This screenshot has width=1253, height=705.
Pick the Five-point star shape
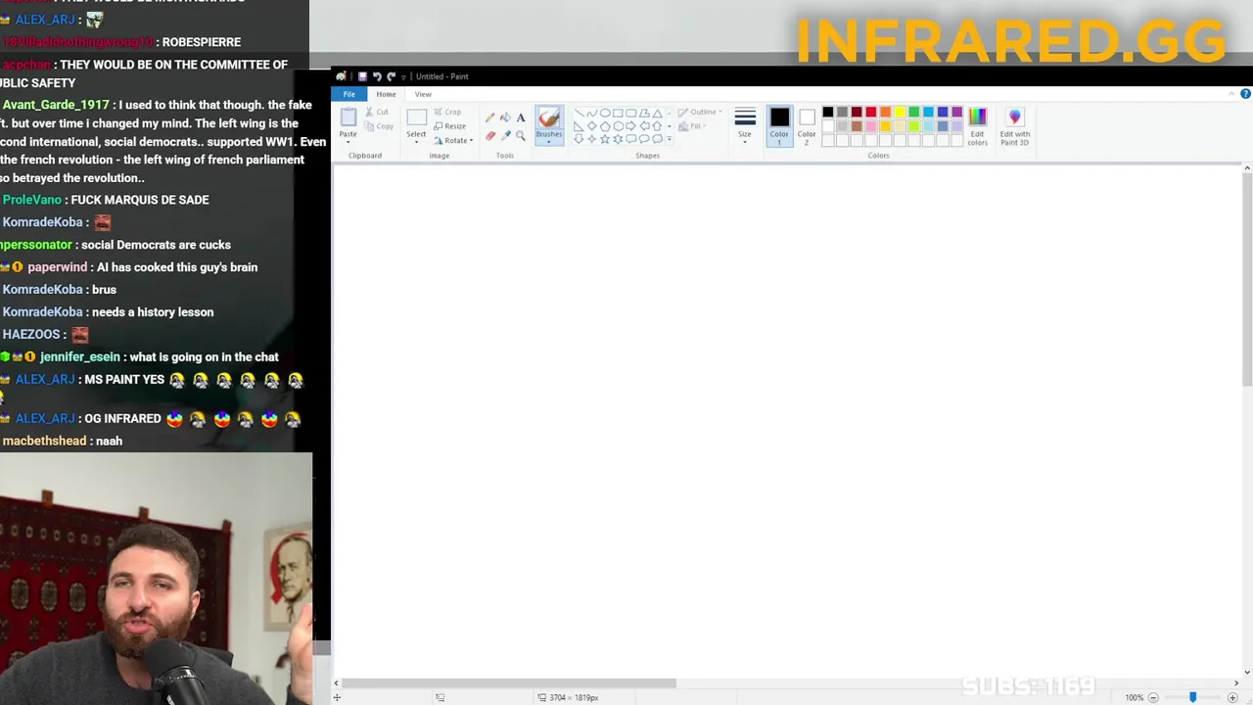coord(605,139)
